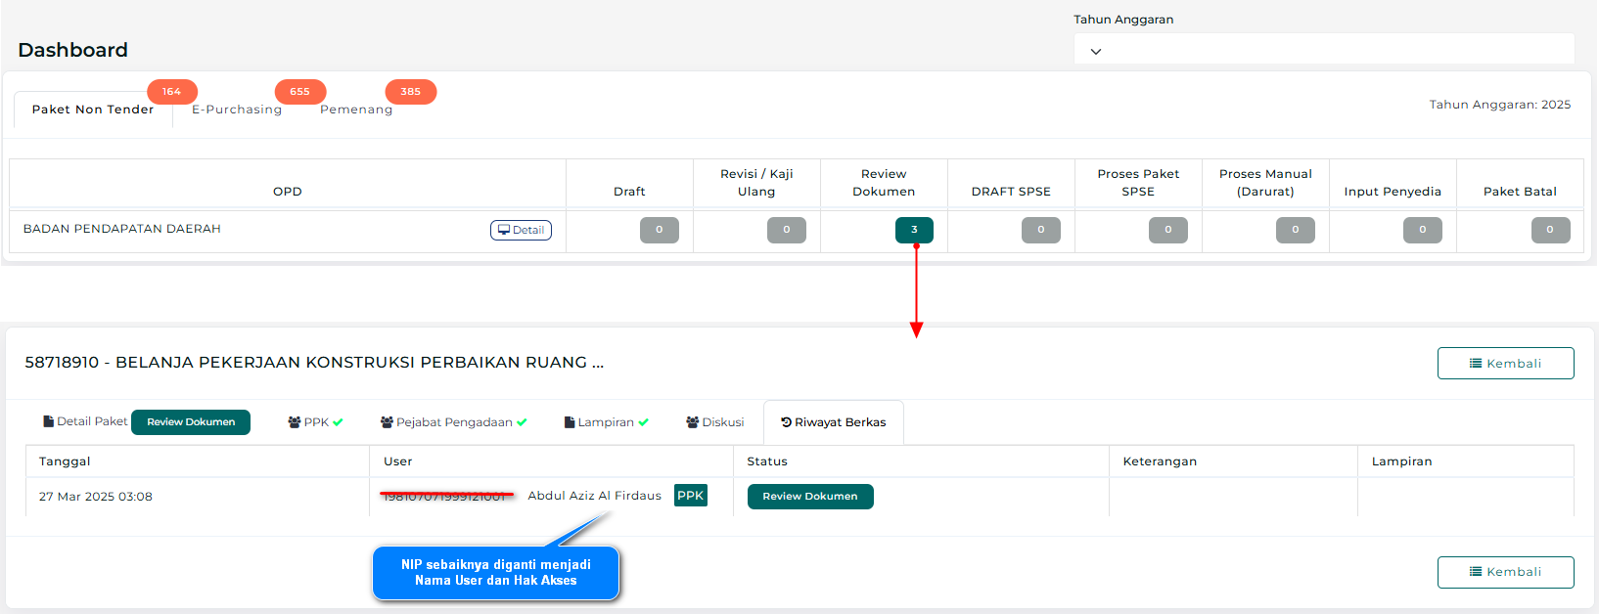The width and height of the screenshot is (1599, 614).
Task: Open the Paket Non Tender tab
Action: pos(93,110)
